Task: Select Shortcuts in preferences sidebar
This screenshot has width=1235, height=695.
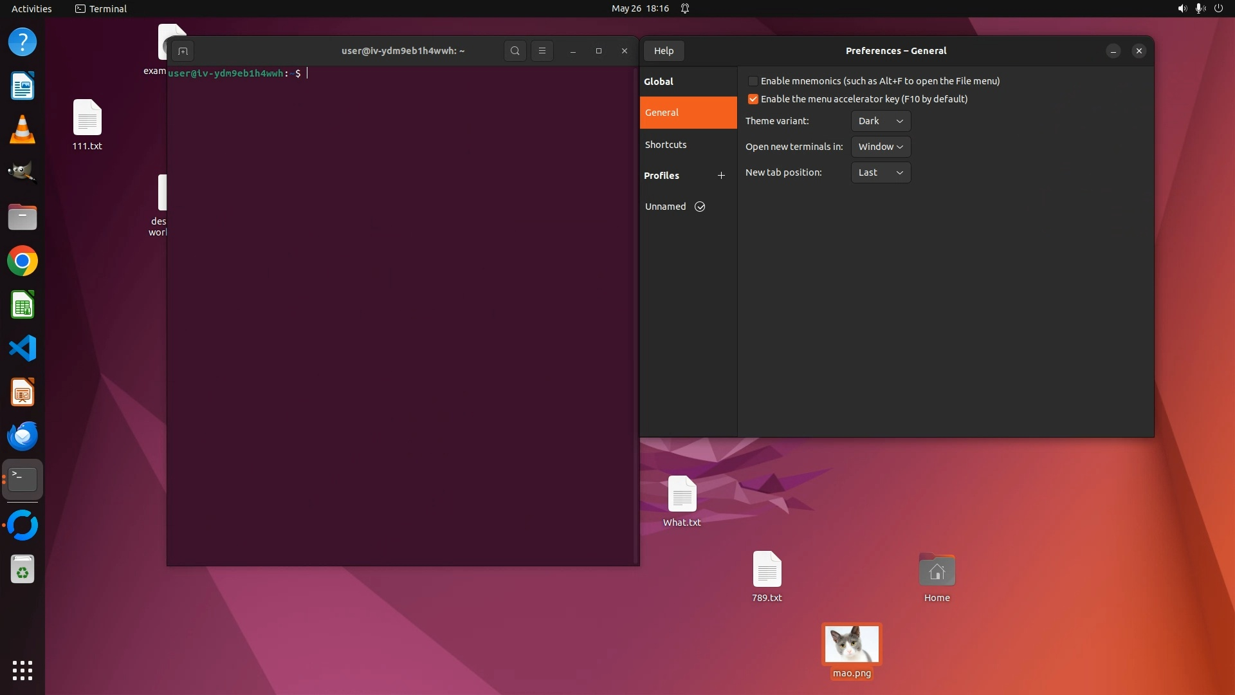Action: point(666,145)
